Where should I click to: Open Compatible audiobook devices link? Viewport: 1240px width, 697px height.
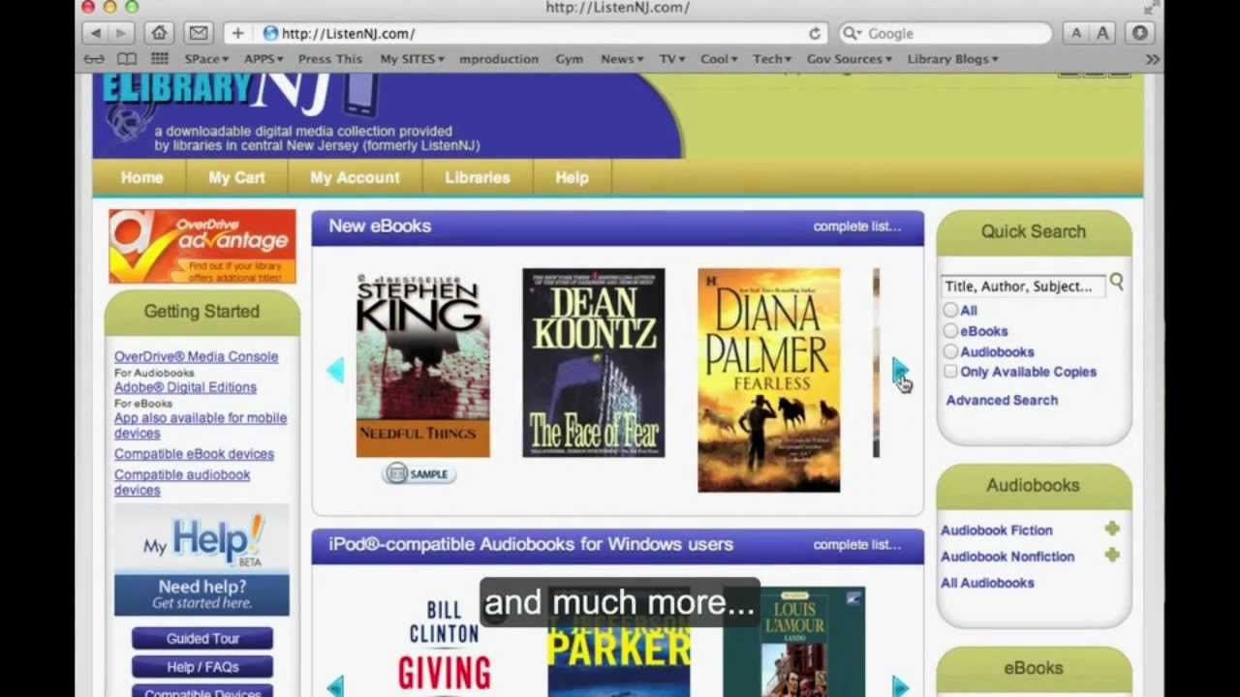182,482
